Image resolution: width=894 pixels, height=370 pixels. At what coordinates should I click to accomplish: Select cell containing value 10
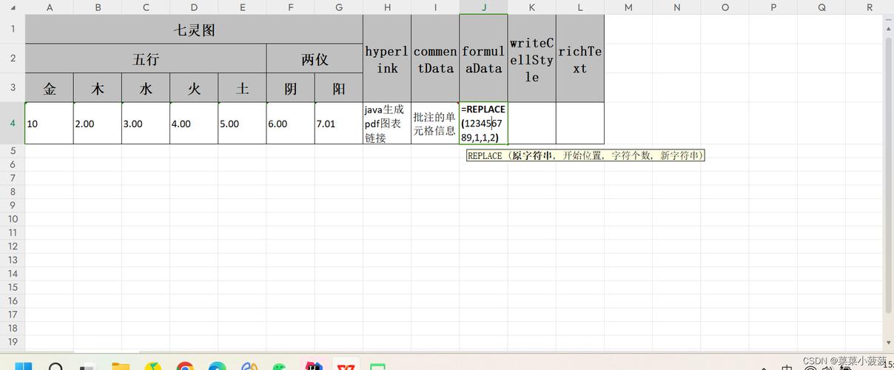(49, 123)
